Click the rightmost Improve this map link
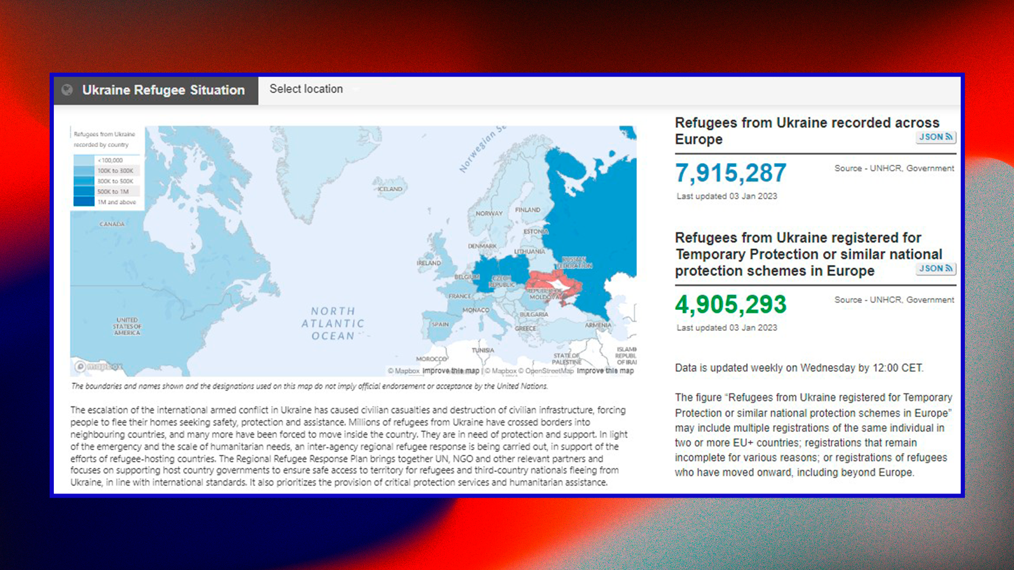 [605, 371]
